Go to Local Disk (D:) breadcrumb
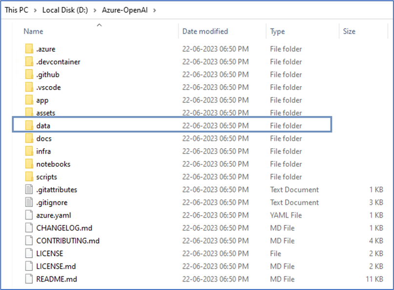 65,10
